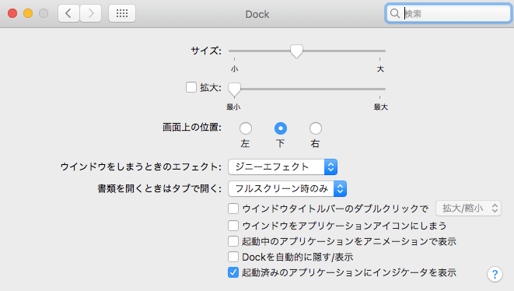Image resolution: width=514 pixels, height=291 pixels.
Task: Select 左 radio button for Dock position
Action: coord(246,128)
